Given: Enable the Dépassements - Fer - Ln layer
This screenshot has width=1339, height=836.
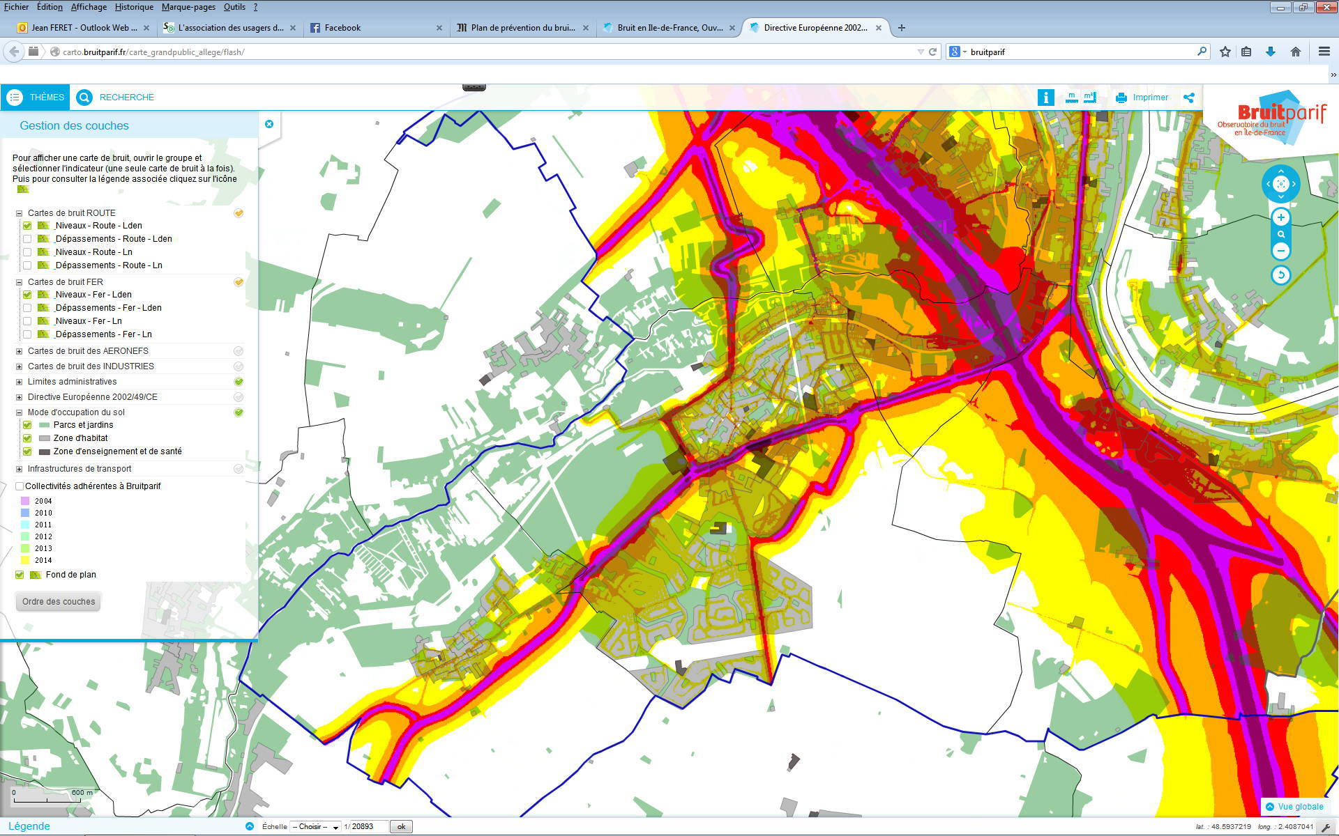Looking at the screenshot, I should pos(27,334).
